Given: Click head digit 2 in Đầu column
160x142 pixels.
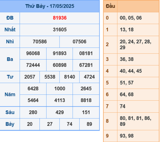Looking at the screenshot, I should point(107,44).
